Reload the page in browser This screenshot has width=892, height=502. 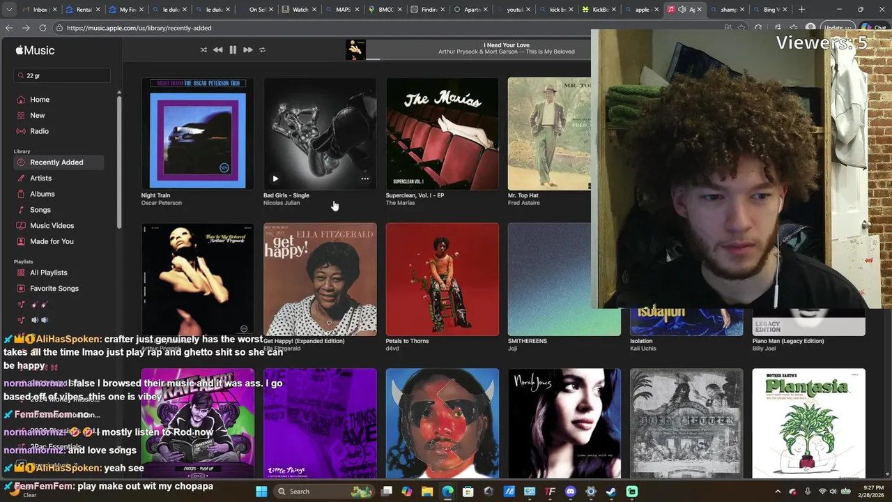click(x=43, y=28)
